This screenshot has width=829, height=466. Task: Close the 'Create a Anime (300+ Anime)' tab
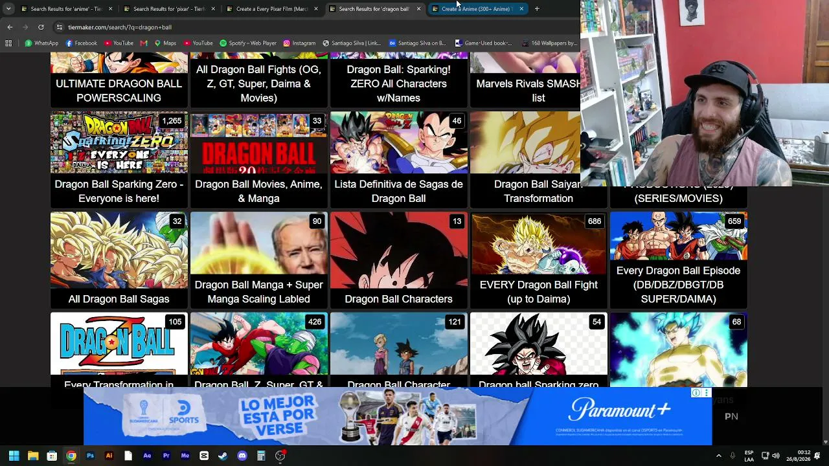click(521, 9)
